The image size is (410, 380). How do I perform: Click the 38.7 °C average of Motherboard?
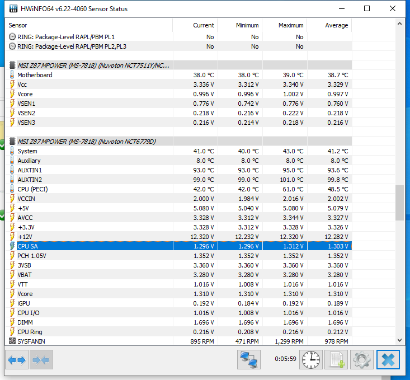(338, 75)
